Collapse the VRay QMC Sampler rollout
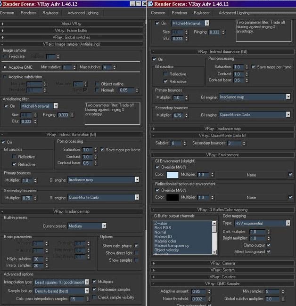This screenshot has width=296, height=306. click(x=222, y=284)
